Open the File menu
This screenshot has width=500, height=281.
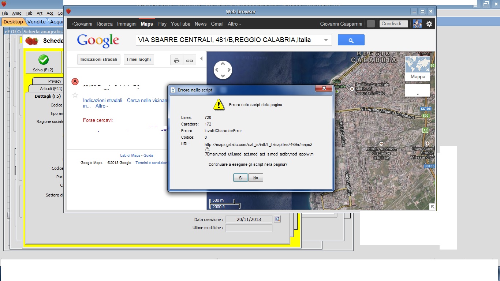pos(5,13)
